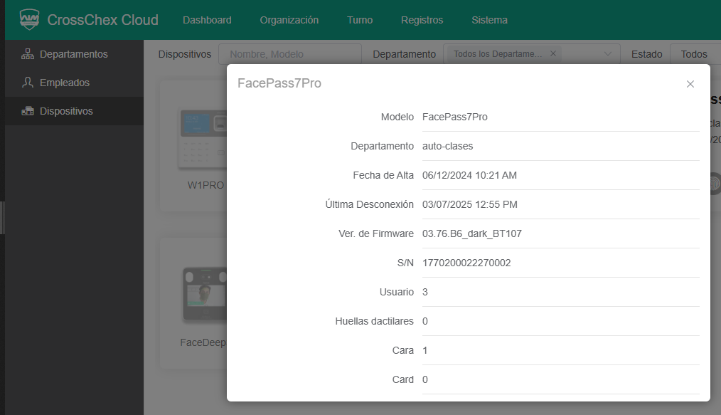The height and width of the screenshot is (415, 721).
Task: Click the FaceDeep device name label
Action: pyautogui.click(x=203, y=343)
